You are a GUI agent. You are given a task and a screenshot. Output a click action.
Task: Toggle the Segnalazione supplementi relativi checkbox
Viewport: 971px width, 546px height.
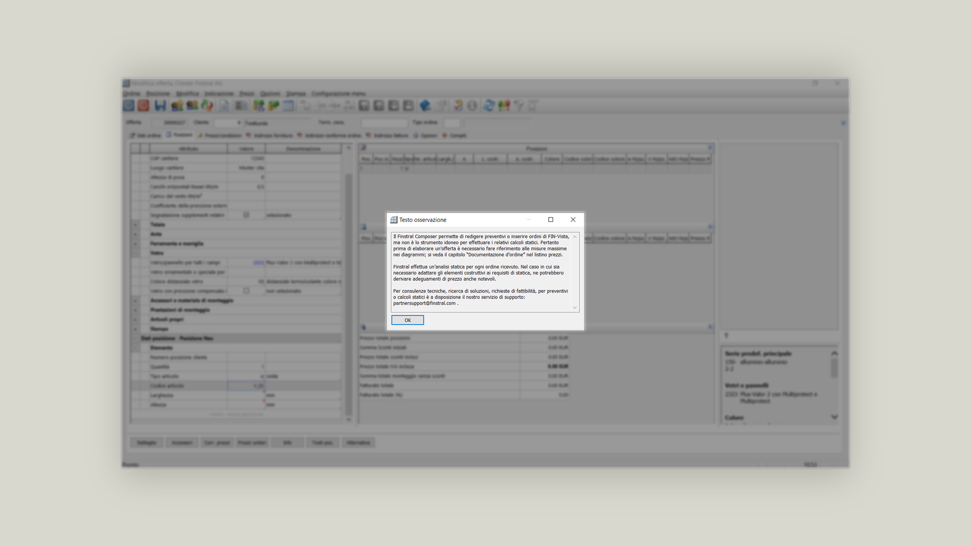[246, 215]
